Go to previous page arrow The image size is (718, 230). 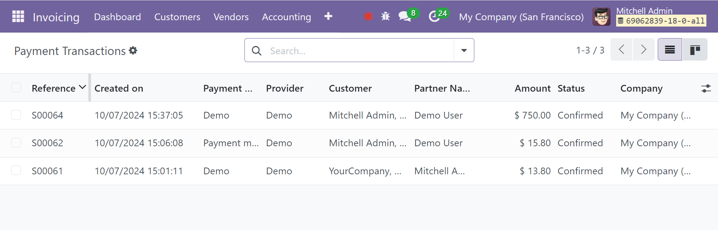(621, 49)
